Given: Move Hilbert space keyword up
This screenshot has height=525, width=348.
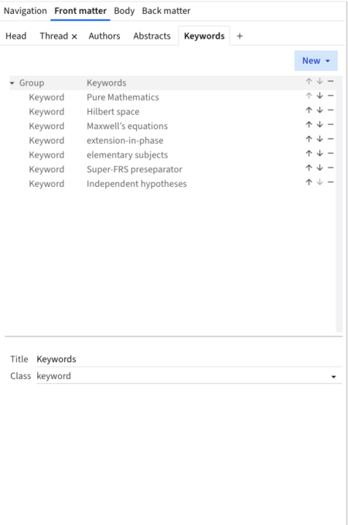Looking at the screenshot, I should tap(309, 110).
